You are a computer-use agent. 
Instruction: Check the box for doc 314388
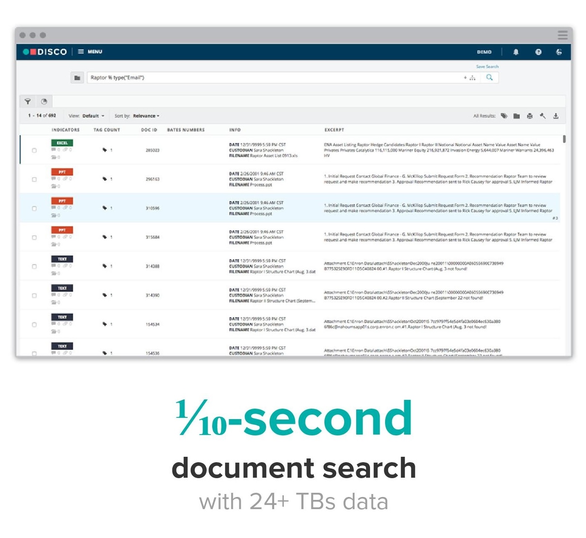[x=34, y=266]
